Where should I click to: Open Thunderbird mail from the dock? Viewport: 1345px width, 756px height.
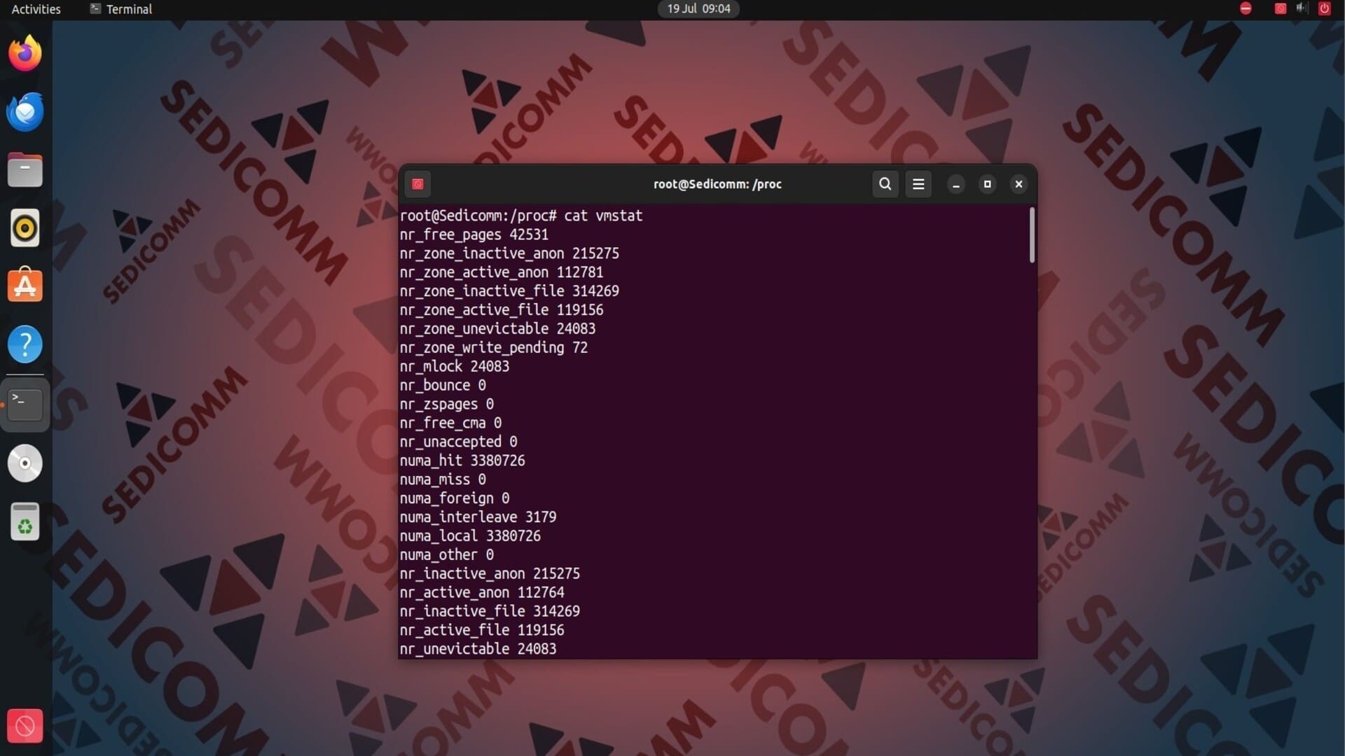pyautogui.click(x=25, y=112)
